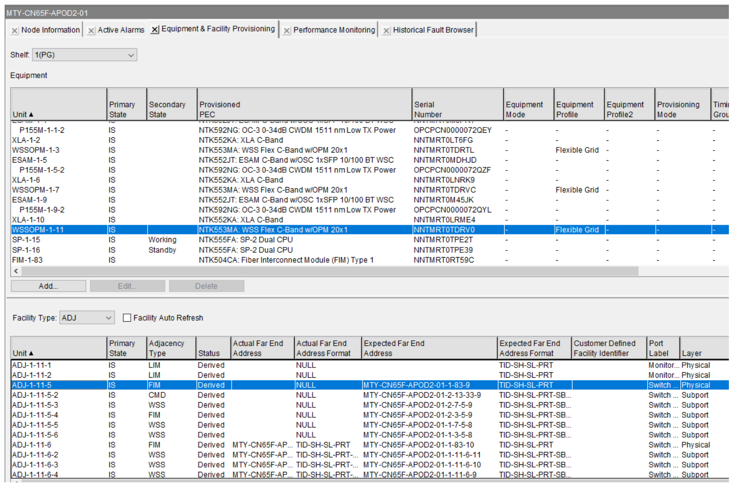
Task: Close the Active Alarms tab via X icon
Action: point(91,30)
